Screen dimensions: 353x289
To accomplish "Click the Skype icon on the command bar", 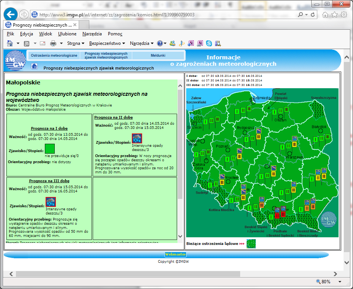I will (x=209, y=43).
